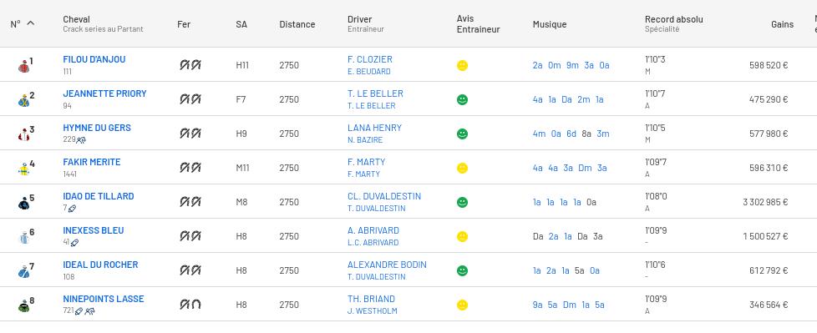
Task: Click the Gains column header
Action: (782, 24)
